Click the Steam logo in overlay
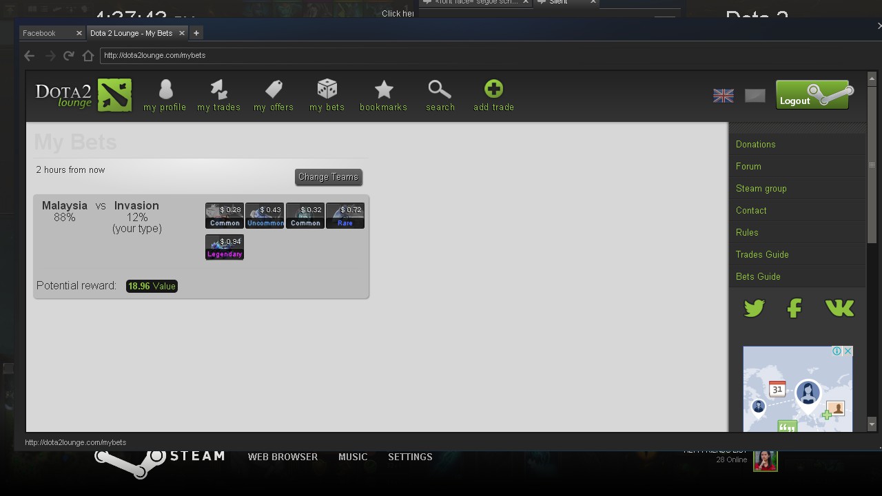The width and height of the screenshot is (882, 496). pos(158,462)
